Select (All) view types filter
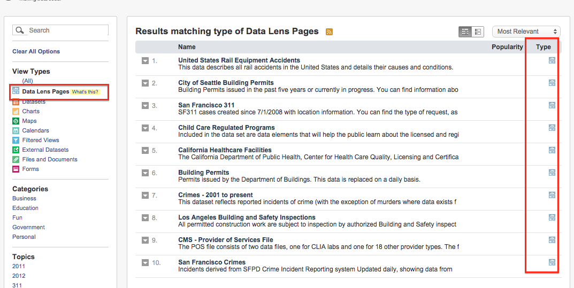574x288 pixels. [x=27, y=81]
